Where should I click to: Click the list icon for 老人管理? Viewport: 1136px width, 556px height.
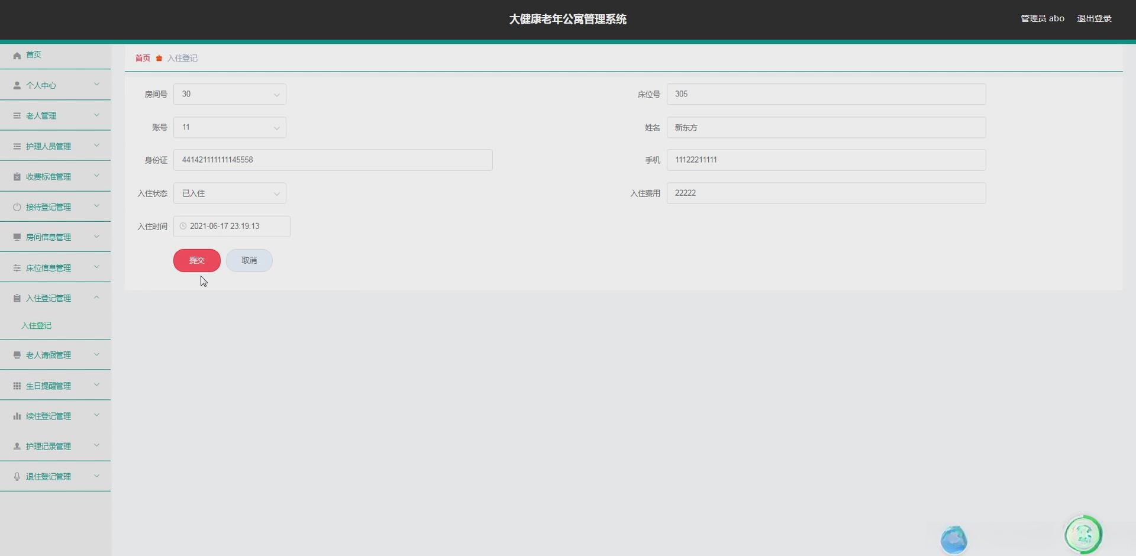pyautogui.click(x=17, y=116)
